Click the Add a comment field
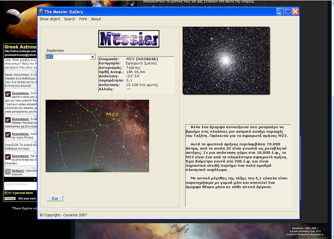Image resolution: width=334 pixels, height=239 pixels. (20, 184)
